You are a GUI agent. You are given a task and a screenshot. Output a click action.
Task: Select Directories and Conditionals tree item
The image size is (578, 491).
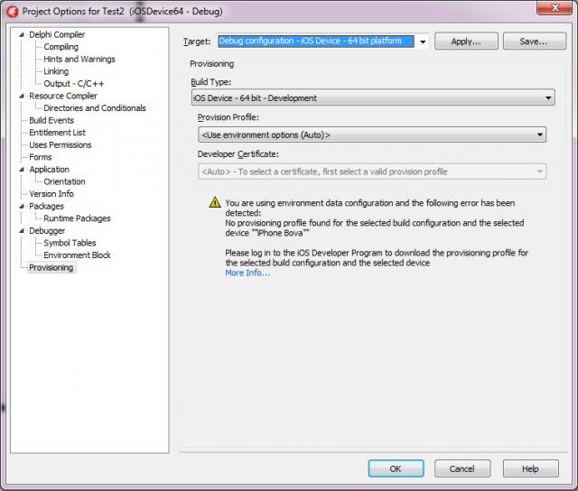pyautogui.click(x=95, y=108)
